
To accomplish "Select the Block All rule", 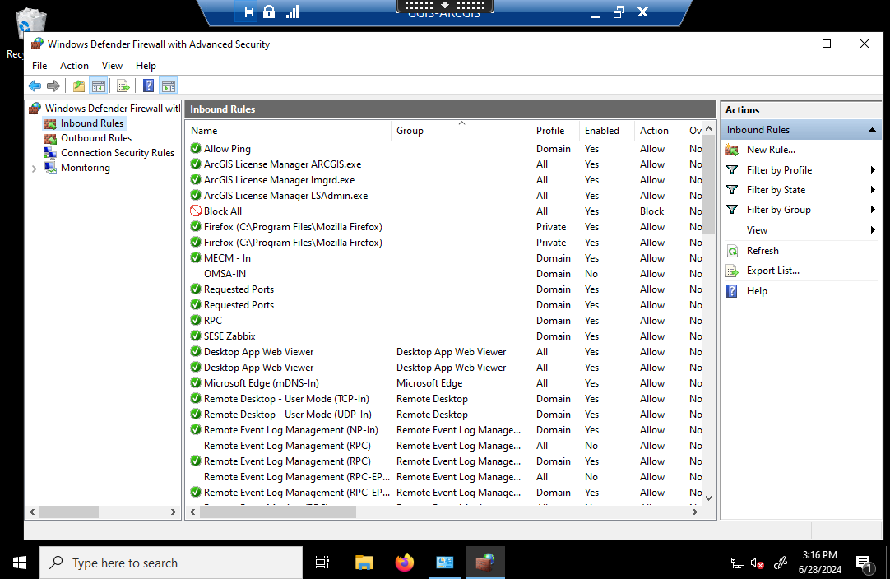I will pos(223,211).
